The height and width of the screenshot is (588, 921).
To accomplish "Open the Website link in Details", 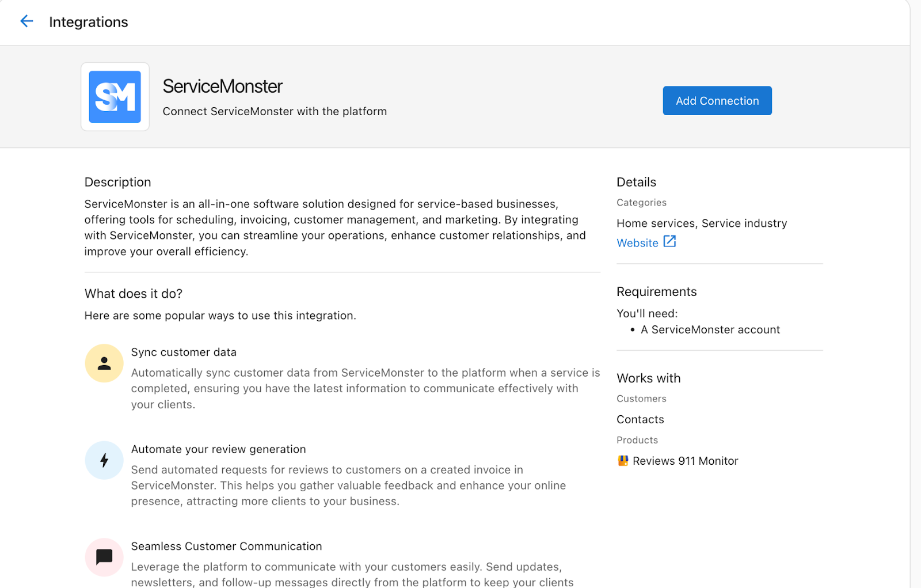I will pos(637,243).
